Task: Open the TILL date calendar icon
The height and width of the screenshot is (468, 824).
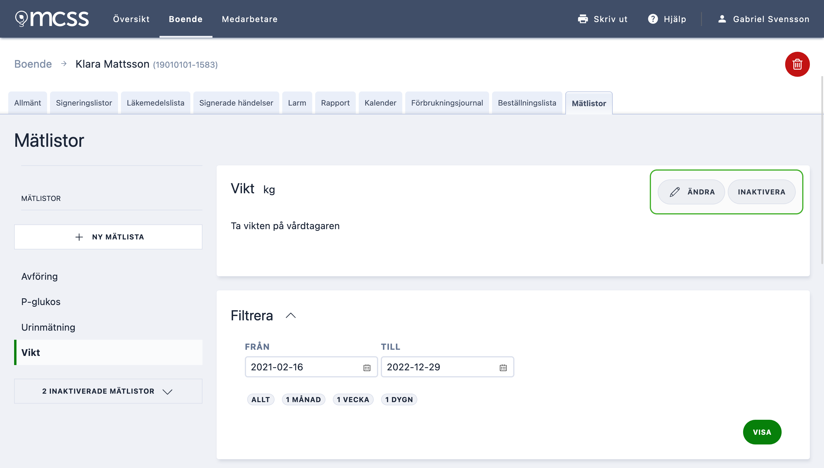Action: coord(503,367)
